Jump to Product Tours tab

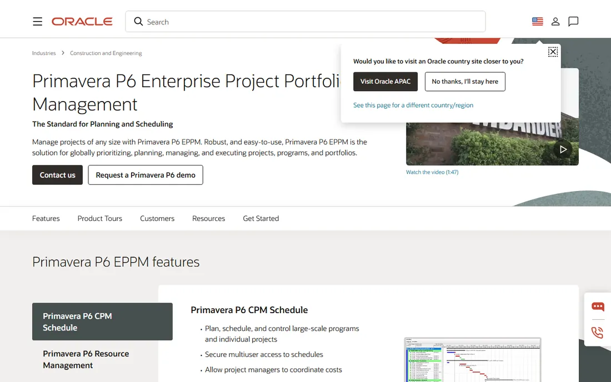pos(100,218)
